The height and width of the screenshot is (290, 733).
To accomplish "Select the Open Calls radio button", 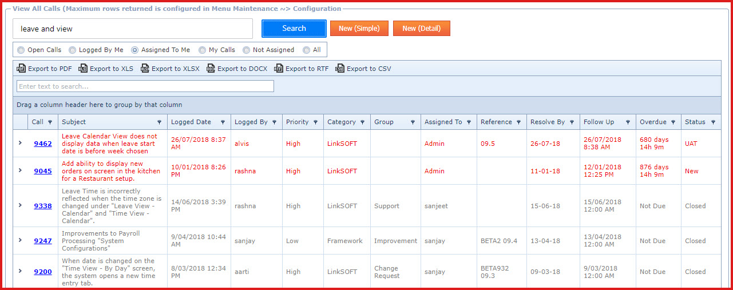I will [x=21, y=50].
